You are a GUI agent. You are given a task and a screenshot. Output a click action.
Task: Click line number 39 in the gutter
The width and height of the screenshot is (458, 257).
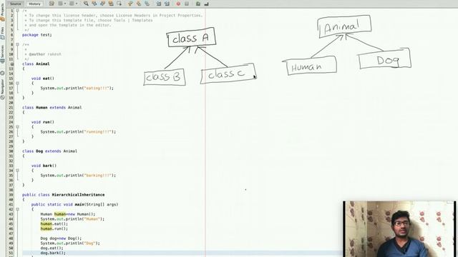pos(11,195)
